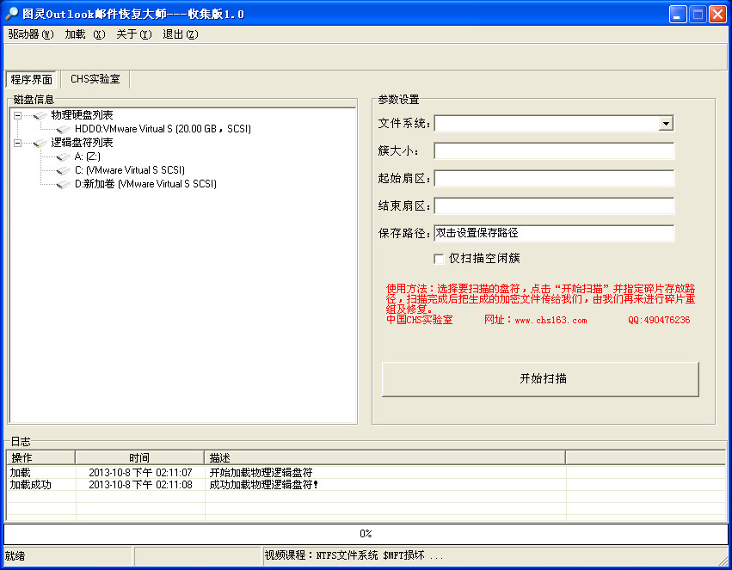Switch to the 程序界面 tab

31,79
